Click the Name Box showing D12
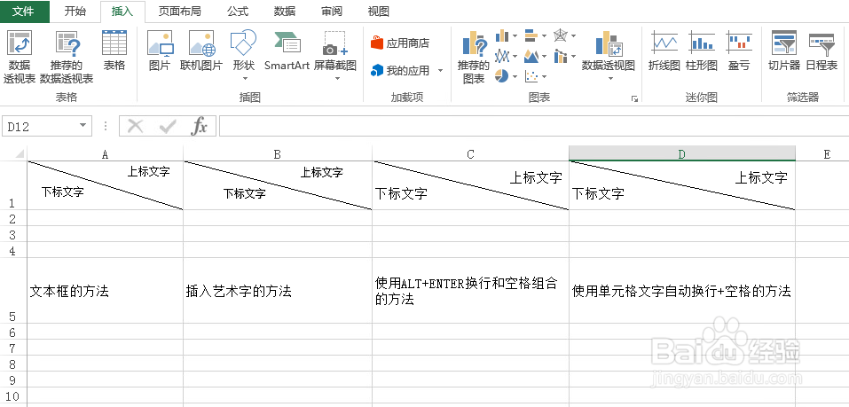Screen dimensions: 849x407 point(41,127)
